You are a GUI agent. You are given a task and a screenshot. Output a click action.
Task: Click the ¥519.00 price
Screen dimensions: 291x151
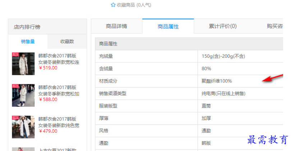(48, 68)
